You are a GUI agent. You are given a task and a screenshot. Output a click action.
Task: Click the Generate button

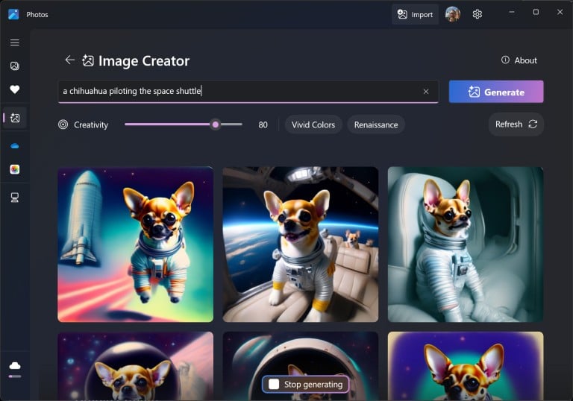click(496, 92)
